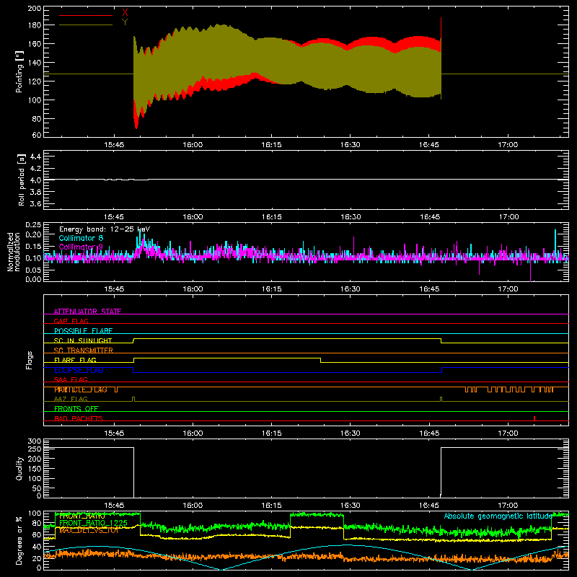577x577 pixels.
Task: Click the 16:45 time label under modulation plot
Action: (x=429, y=289)
